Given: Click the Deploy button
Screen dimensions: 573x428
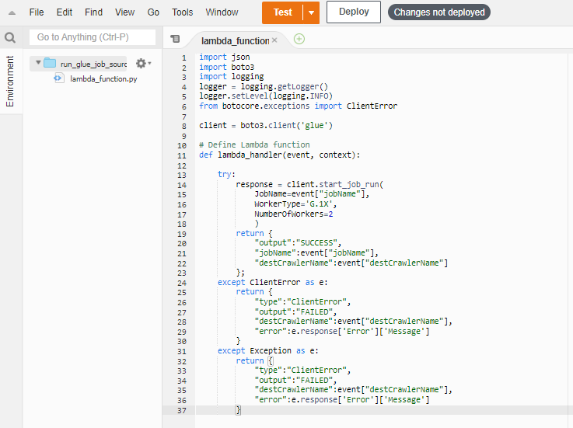Looking at the screenshot, I should tap(353, 12).
